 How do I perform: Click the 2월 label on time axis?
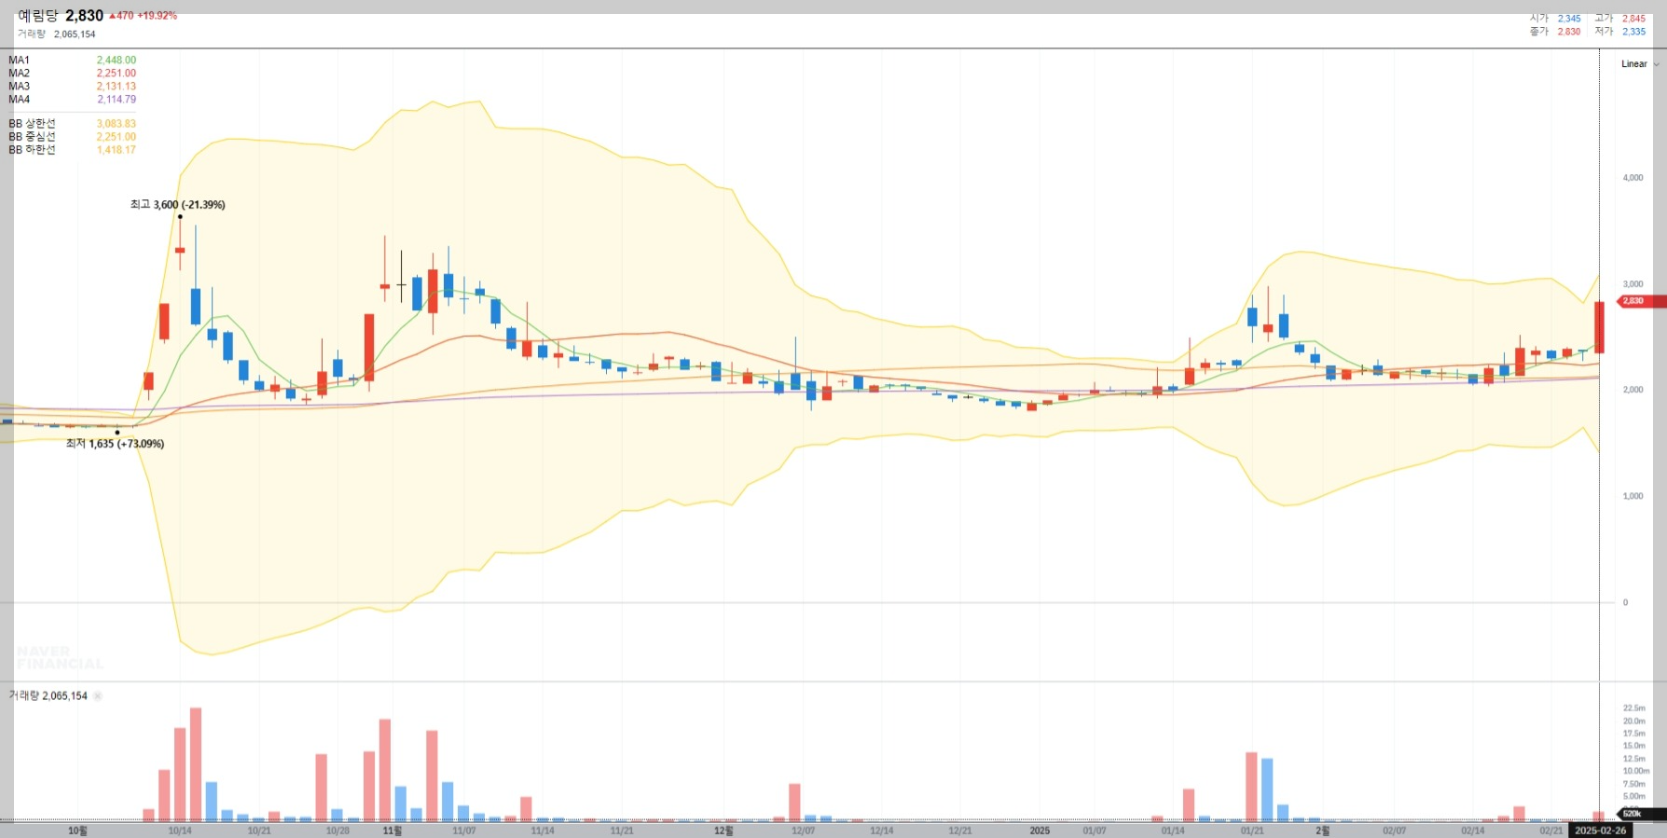tap(1322, 831)
